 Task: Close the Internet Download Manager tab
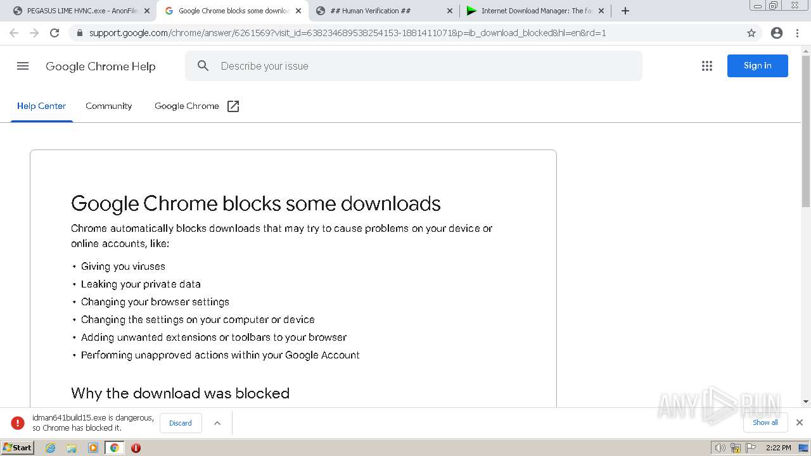pyautogui.click(x=601, y=11)
